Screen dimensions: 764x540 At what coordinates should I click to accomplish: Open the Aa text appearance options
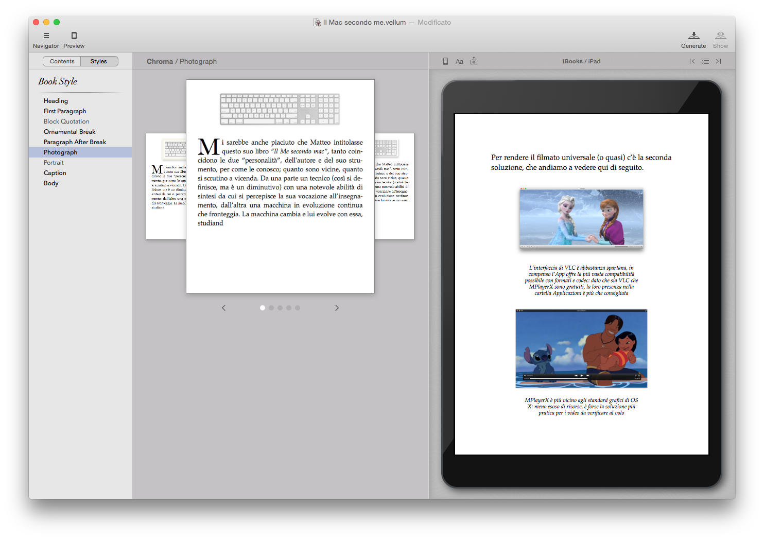pos(459,61)
